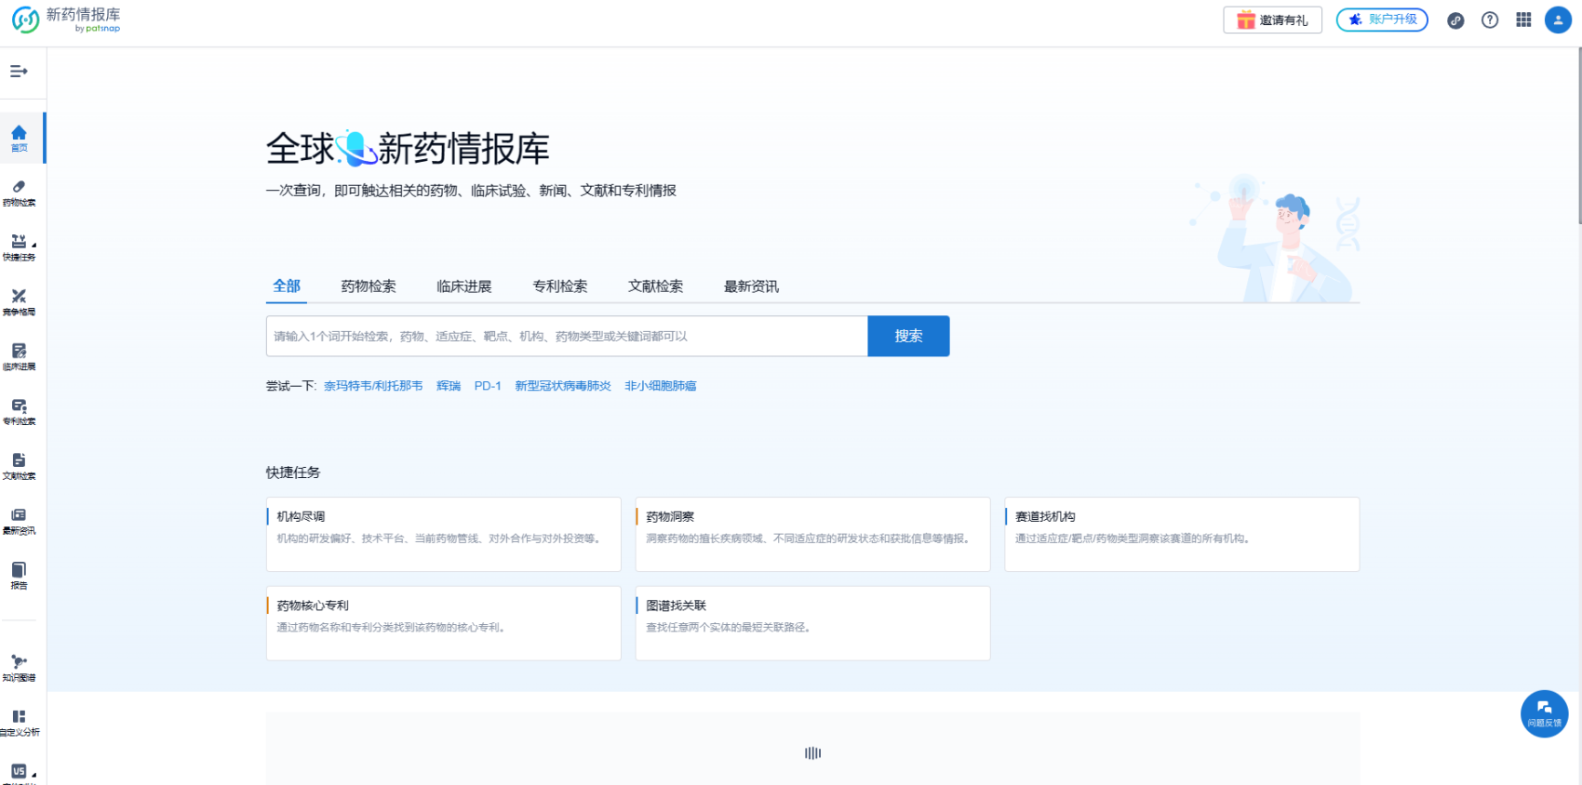This screenshot has width=1582, height=785.
Task: Switch to the 药物检索 search tab
Action: coord(369,286)
